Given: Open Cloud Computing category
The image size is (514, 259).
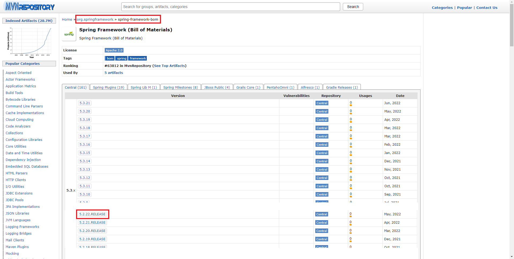Looking at the screenshot, I should (20, 119).
